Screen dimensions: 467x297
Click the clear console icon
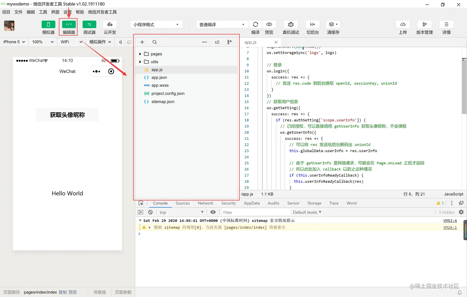pos(150,212)
